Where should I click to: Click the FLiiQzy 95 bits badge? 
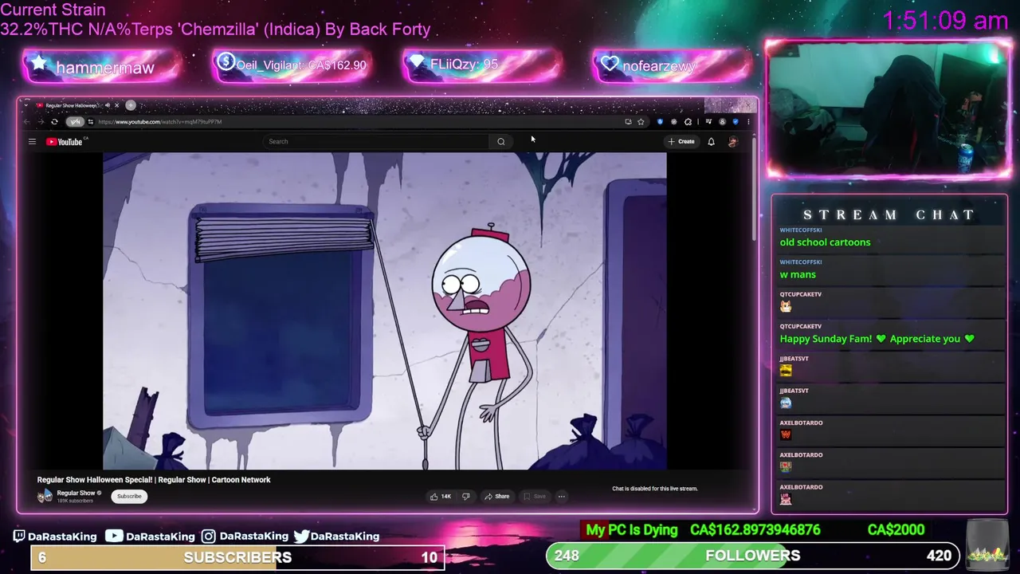(x=483, y=65)
